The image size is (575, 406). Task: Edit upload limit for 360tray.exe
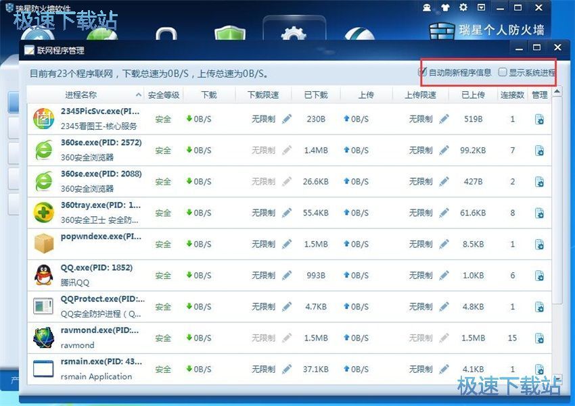(x=444, y=213)
